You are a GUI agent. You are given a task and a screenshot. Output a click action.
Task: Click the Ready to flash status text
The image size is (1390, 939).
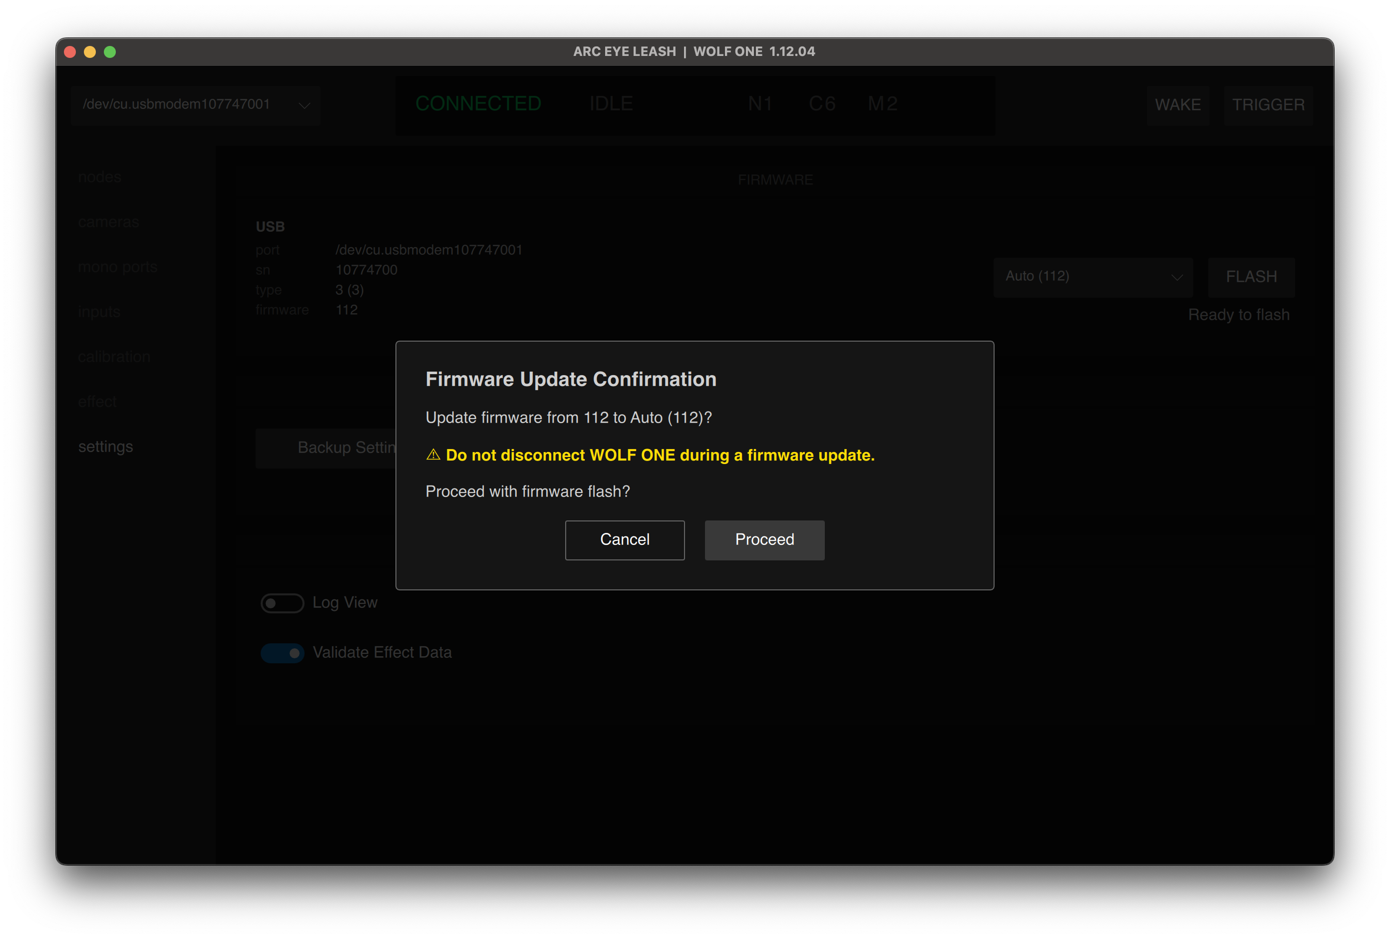click(x=1239, y=314)
